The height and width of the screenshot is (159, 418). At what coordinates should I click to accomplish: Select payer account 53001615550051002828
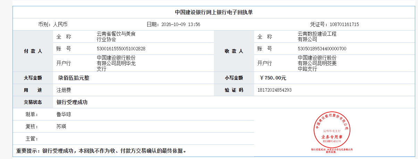point(121,49)
